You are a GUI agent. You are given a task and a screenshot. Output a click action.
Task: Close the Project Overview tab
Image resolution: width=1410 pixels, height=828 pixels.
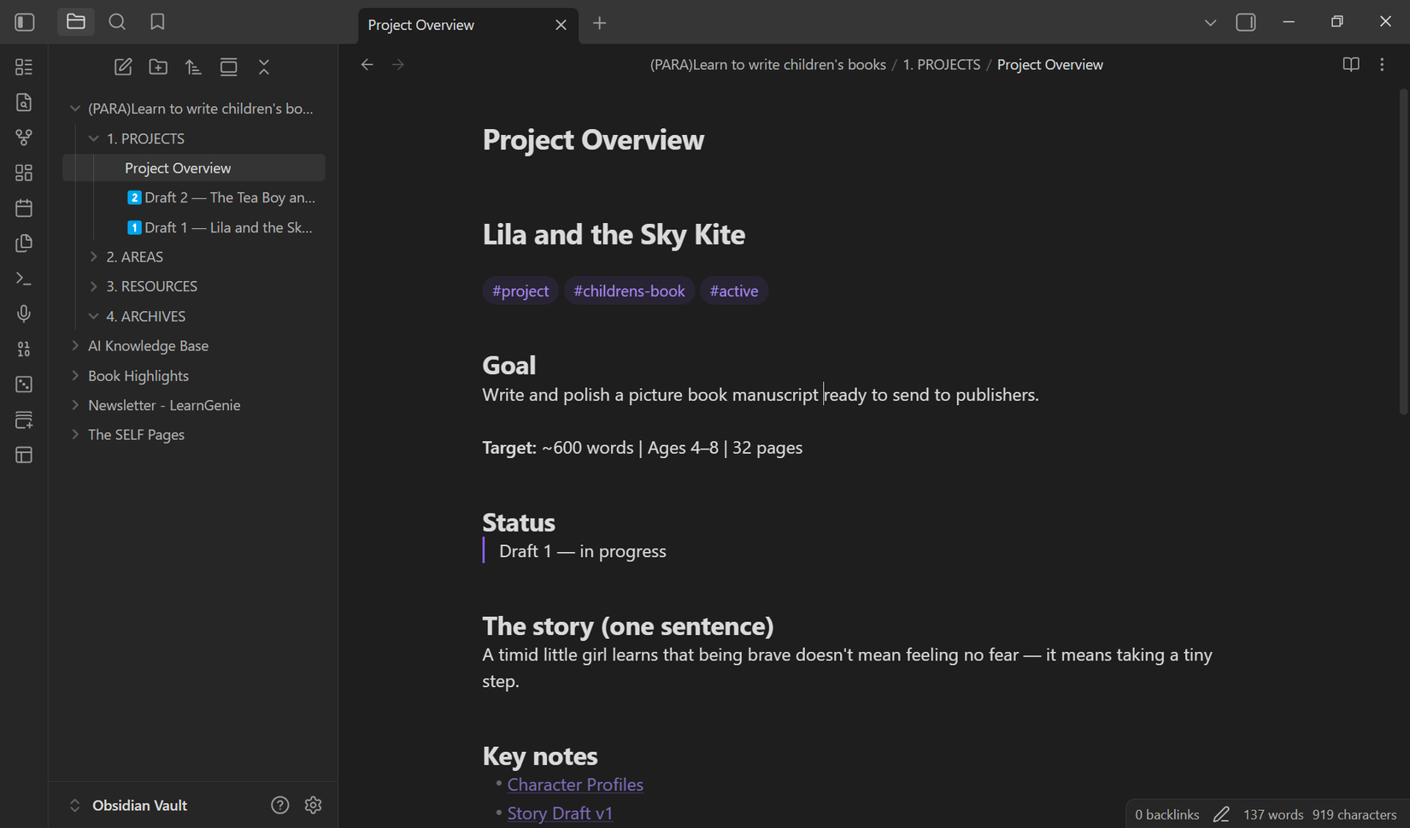tap(561, 25)
